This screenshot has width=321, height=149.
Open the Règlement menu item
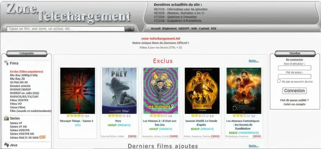(x=169, y=29)
